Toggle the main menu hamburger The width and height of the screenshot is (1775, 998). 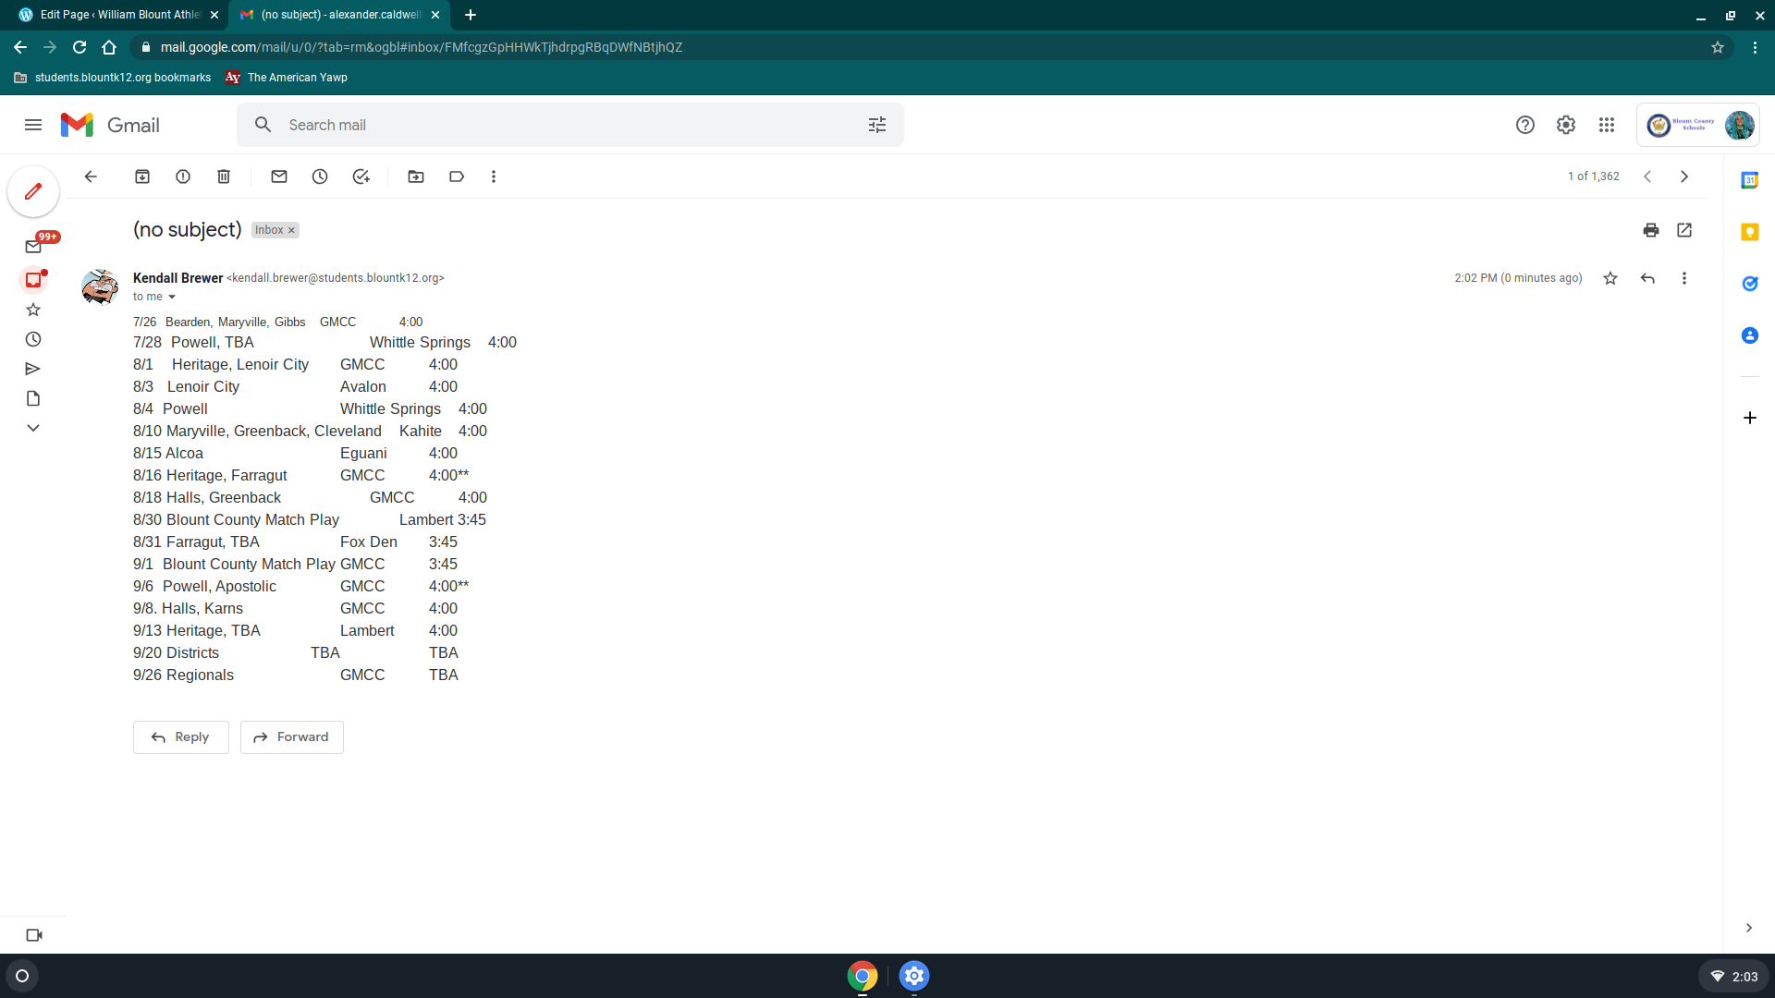point(33,125)
